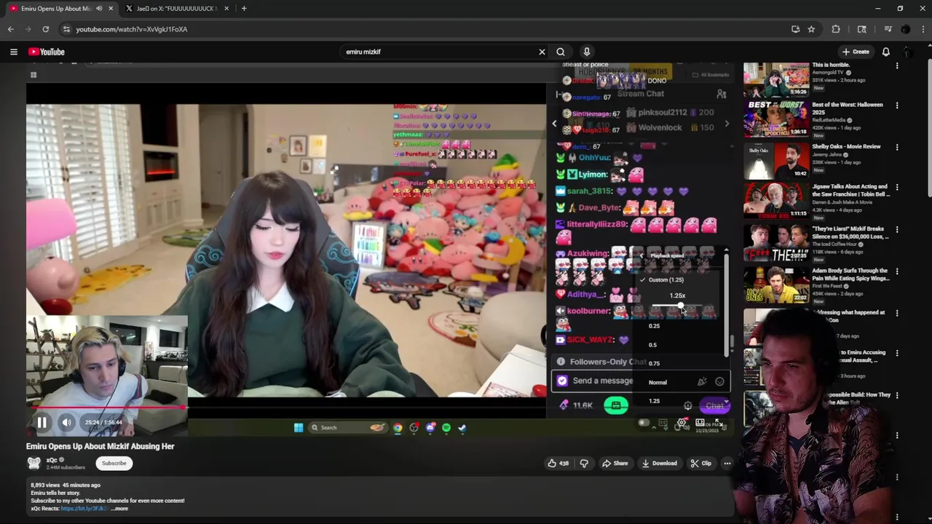Image resolution: width=932 pixels, height=524 pixels.
Task: Toggle theater mode in player
Action: 700,423
